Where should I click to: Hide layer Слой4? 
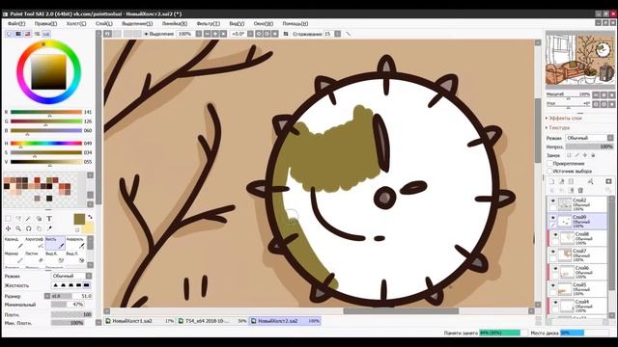coord(555,303)
